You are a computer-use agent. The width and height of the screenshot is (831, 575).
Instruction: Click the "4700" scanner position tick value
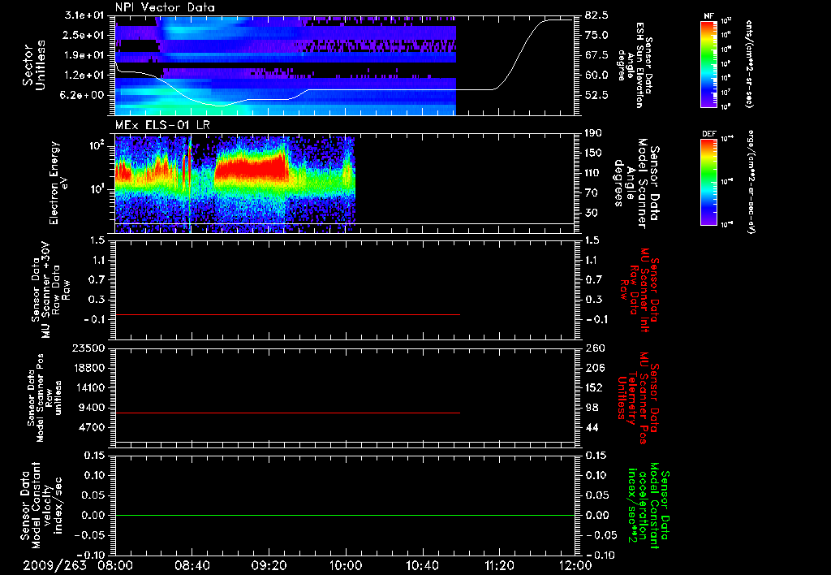coord(91,427)
